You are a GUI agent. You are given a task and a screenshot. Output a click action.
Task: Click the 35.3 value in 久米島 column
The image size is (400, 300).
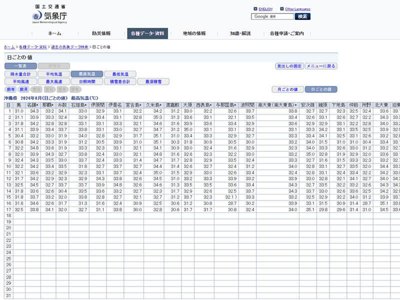[157, 117]
